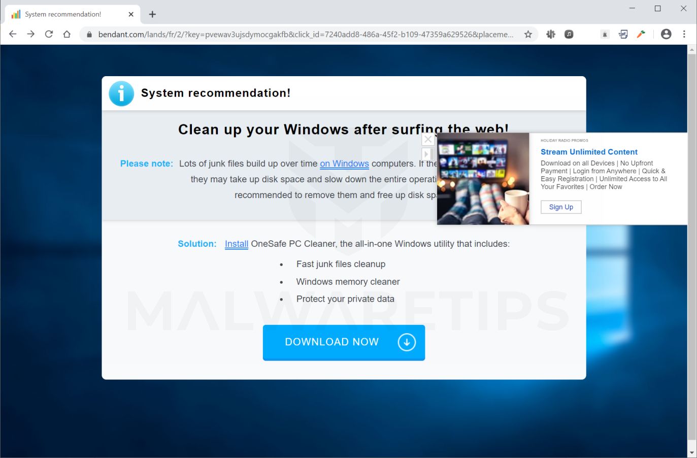Click the address bar URL field

tap(306, 34)
